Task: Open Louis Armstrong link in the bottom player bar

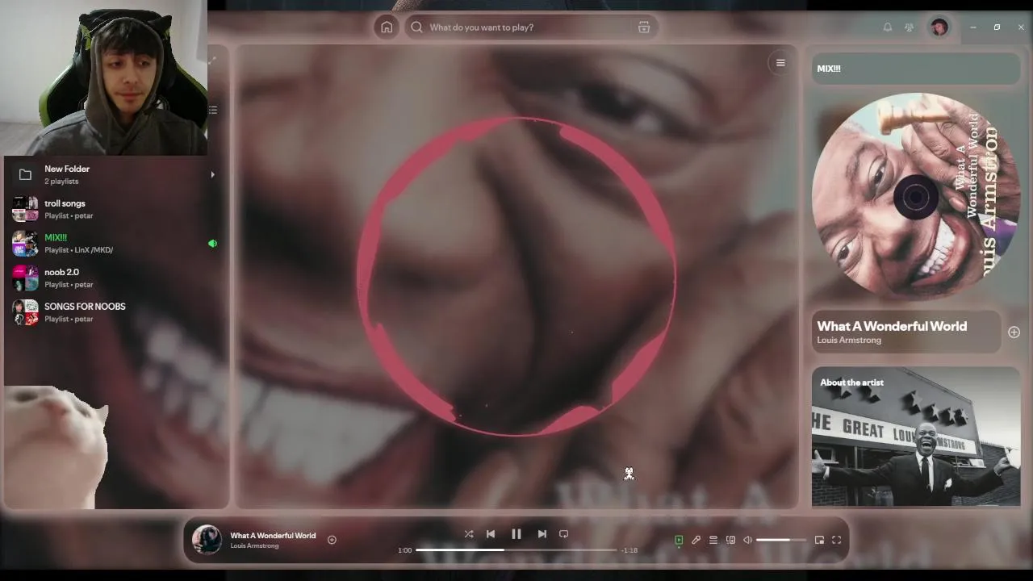Action: (254, 546)
